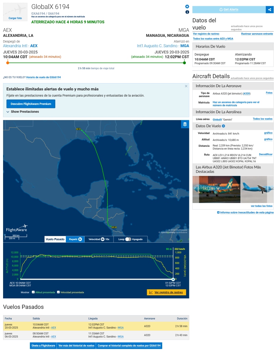
Task: Click the Get Alerts button
Action: click(x=229, y=9)
